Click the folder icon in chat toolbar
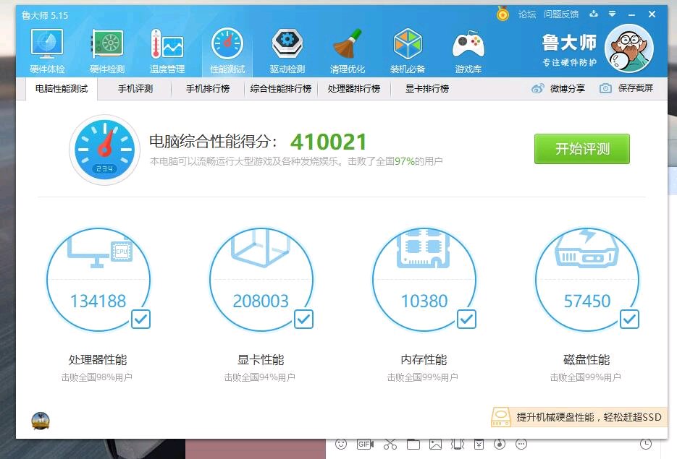The width and height of the screenshot is (677, 459). (x=413, y=444)
